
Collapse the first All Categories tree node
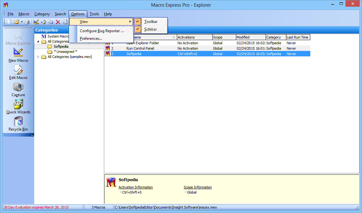pos(38,41)
